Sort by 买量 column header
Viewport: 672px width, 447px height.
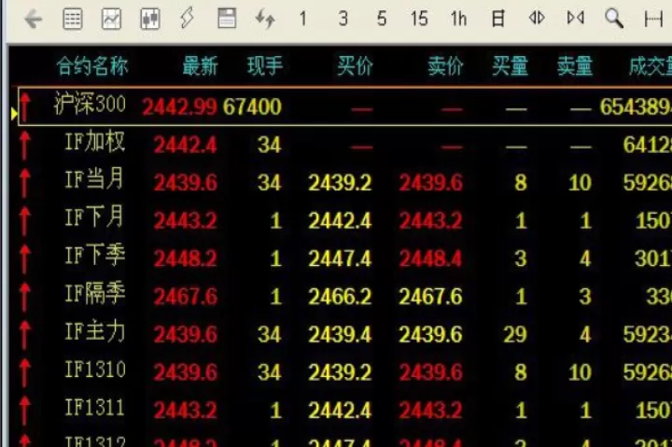click(510, 66)
